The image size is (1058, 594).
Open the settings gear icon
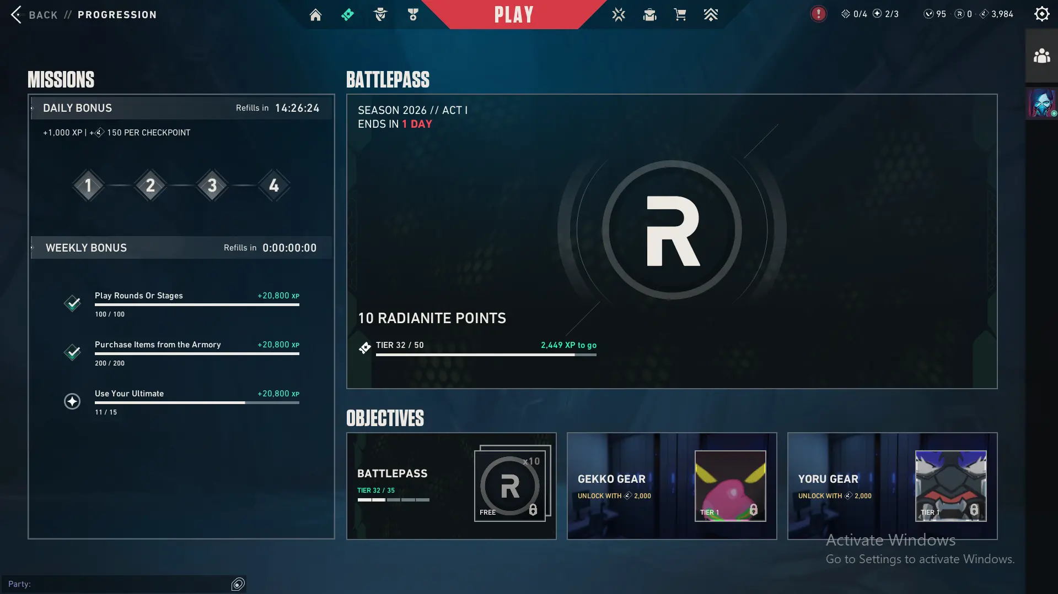point(1041,14)
